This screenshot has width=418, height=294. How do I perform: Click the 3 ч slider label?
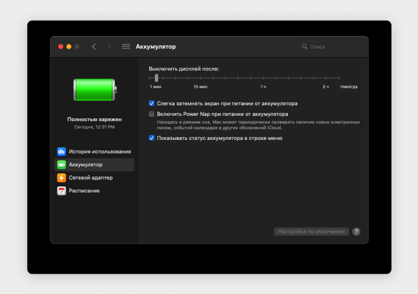[x=325, y=87]
